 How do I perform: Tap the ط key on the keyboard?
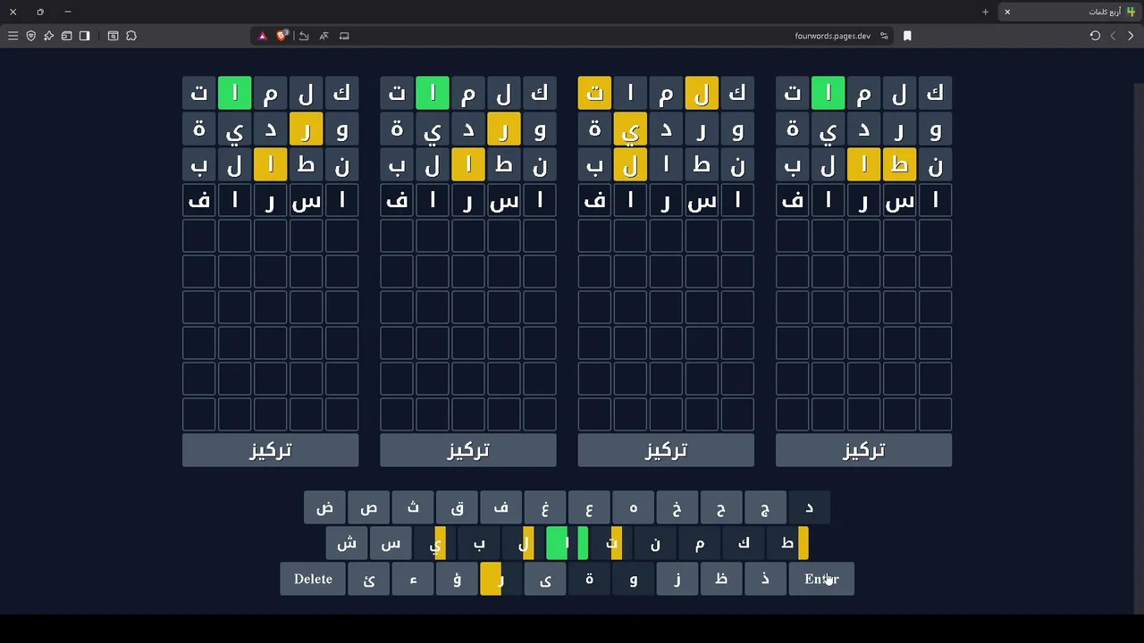tap(787, 543)
